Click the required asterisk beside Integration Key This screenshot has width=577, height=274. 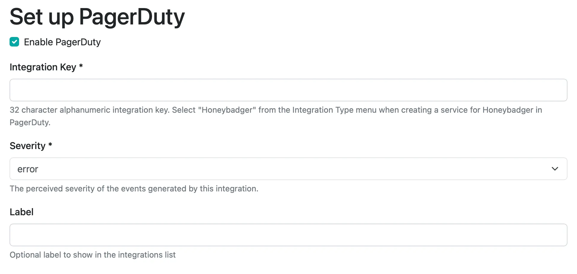click(81, 67)
